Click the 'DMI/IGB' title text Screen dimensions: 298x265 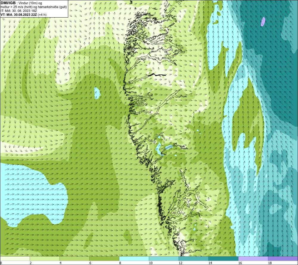8,3
